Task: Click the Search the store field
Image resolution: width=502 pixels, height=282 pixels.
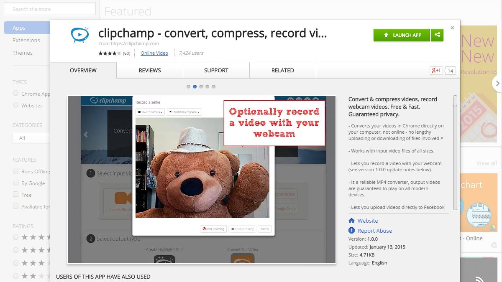Action: click(49, 9)
